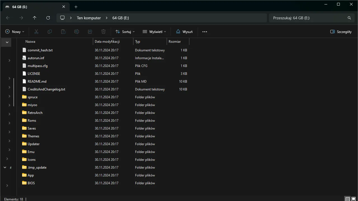Select the Roms folder name
Screen dimensions: 358x201
(x=32, y=121)
